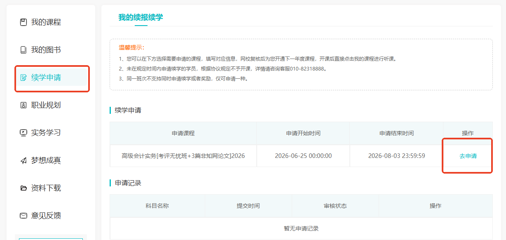Open 意见反馈 menu item
This screenshot has height=240, width=506.
(x=46, y=216)
